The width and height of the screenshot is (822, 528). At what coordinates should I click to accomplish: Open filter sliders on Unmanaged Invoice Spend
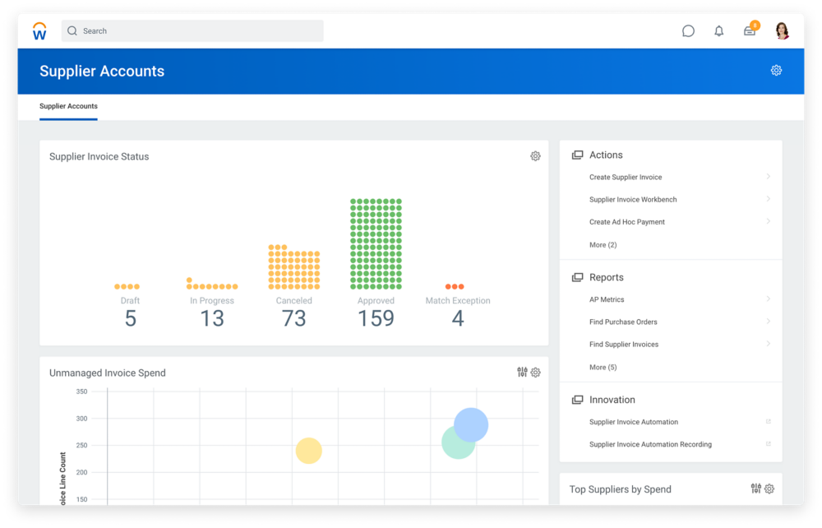pyautogui.click(x=522, y=372)
